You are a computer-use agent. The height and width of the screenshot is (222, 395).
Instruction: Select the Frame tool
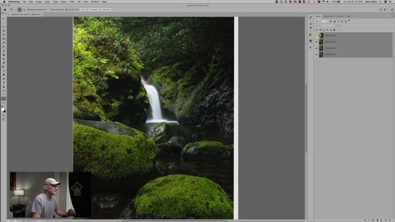[4, 39]
